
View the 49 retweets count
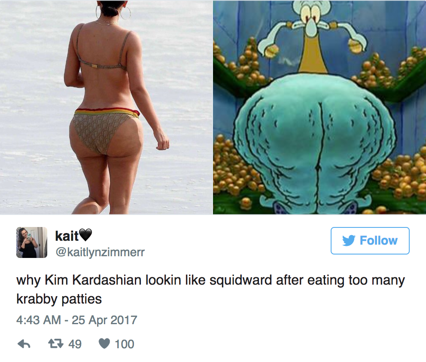(75, 344)
